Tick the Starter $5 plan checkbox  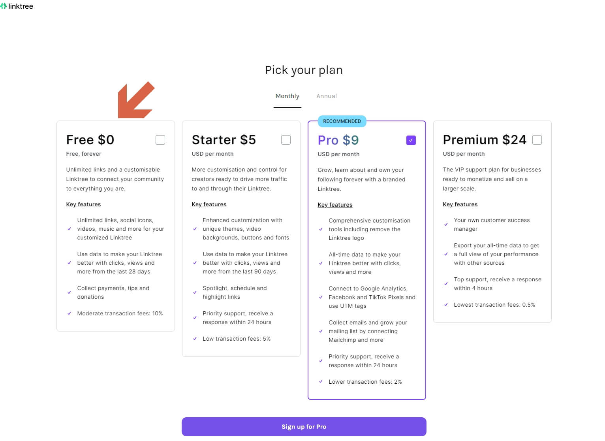point(286,140)
